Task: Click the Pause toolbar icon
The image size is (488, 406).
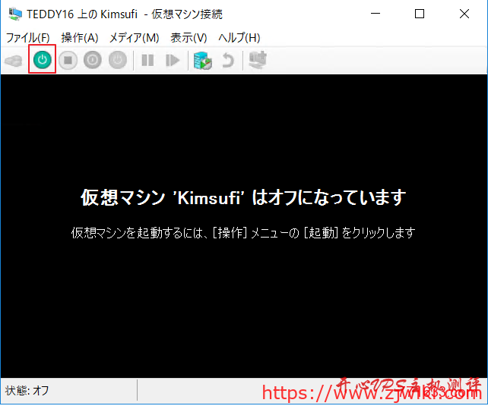Action: pyautogui.click(x=147, y=60)
